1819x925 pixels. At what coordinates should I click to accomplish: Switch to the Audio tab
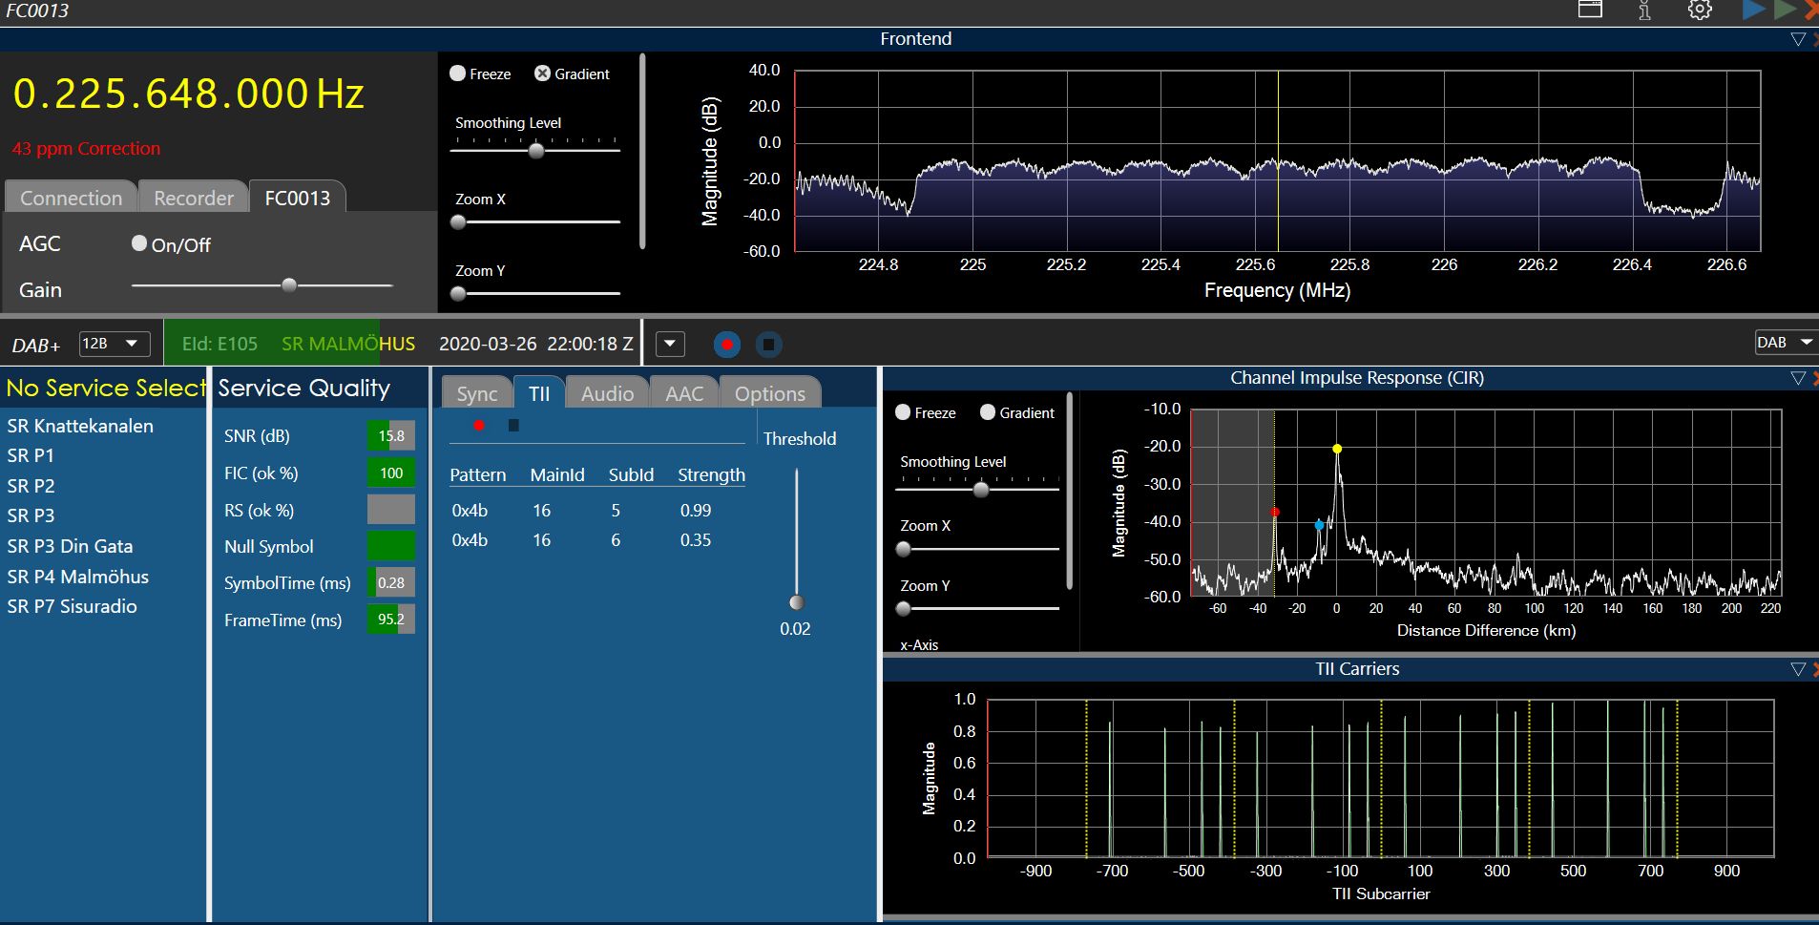pyautogui.click(x=607, y=393)
